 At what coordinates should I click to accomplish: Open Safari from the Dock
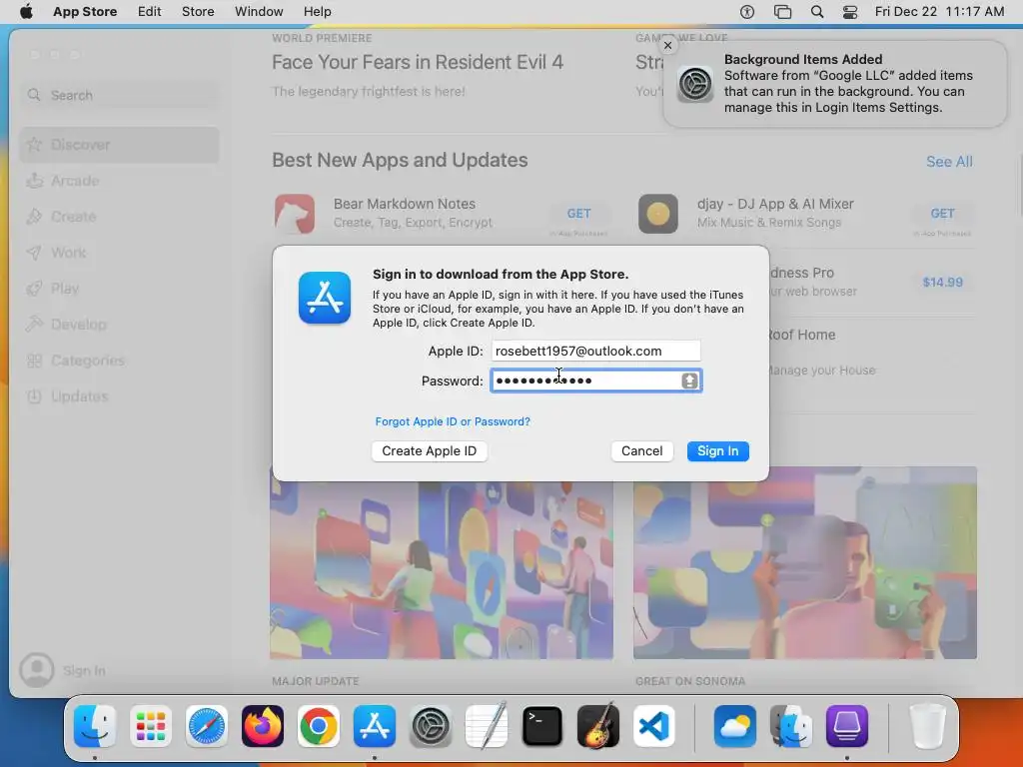pos(207,726)
